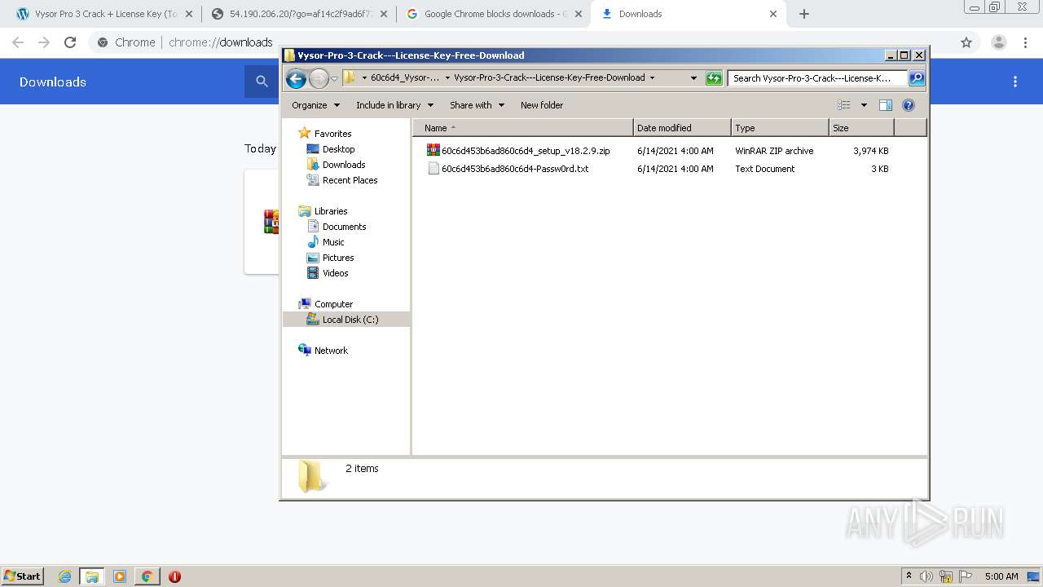Open Desktop in Favorites

338,149
